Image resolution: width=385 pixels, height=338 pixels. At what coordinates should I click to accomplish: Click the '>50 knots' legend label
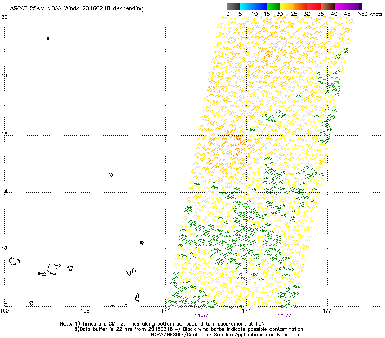[x=370, y=14]
